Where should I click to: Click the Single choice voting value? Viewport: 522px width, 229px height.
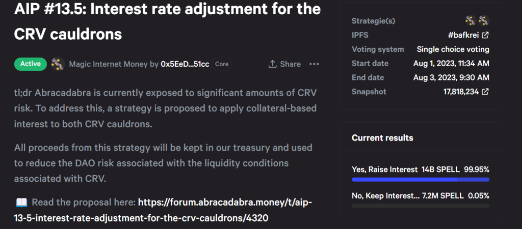coord(453,49)
